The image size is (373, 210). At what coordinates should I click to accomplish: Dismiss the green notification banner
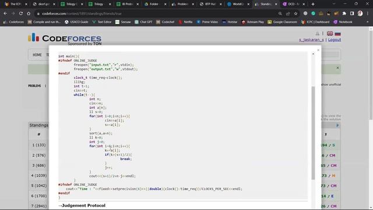click(x=337, y=68)
